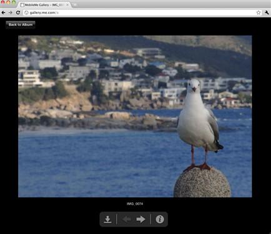Click the browser back arrow
This screenshot has width=271, height=234.
pyautogui.click(x=3, y=12)
